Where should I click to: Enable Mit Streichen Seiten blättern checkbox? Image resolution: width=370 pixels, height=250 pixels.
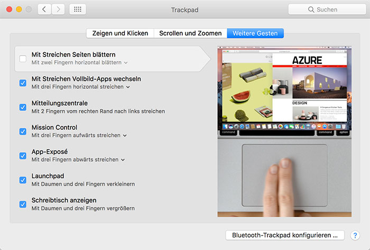click(23, 59)
